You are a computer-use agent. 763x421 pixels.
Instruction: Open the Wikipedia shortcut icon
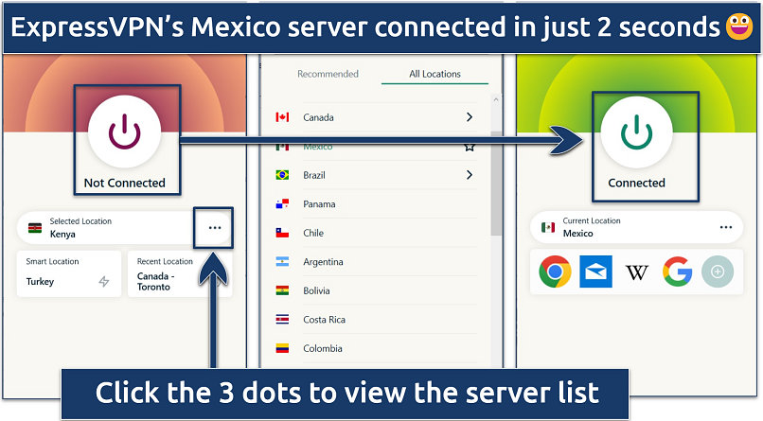[636, 272]
